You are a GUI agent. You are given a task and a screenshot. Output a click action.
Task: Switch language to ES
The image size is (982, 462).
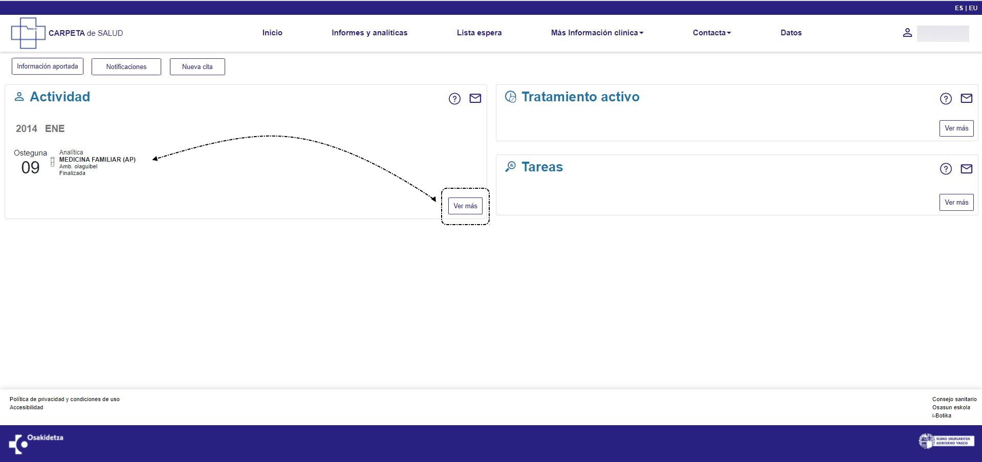pos(959,8)
